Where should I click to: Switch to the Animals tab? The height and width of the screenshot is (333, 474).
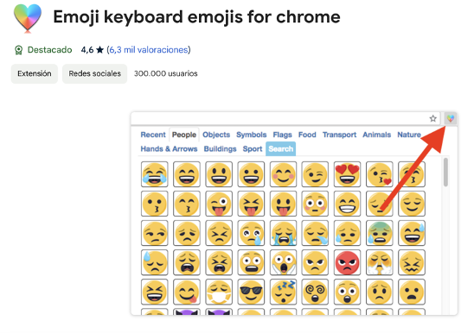tap(376, 135)
